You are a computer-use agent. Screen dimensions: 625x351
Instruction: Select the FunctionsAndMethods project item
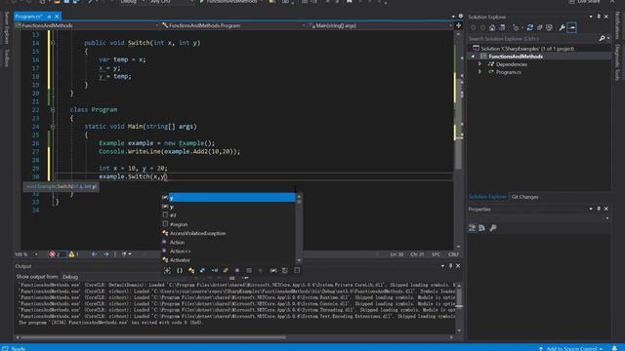(516, 57)
